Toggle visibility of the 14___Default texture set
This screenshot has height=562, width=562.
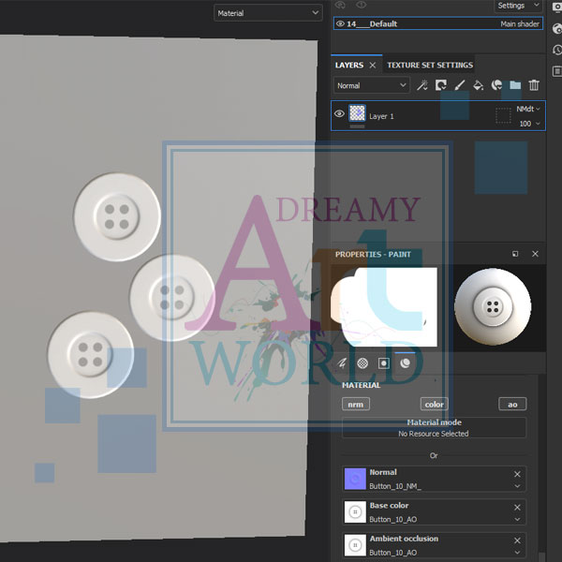(340, 23)
